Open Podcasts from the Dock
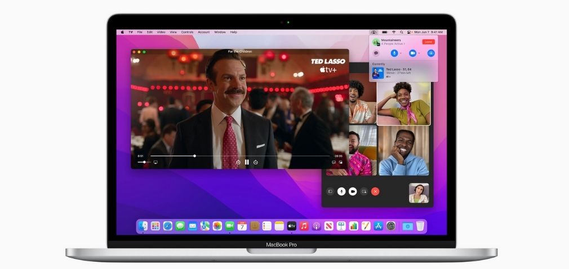The height and width of the screenshot is (269, 569). point(317,226)
